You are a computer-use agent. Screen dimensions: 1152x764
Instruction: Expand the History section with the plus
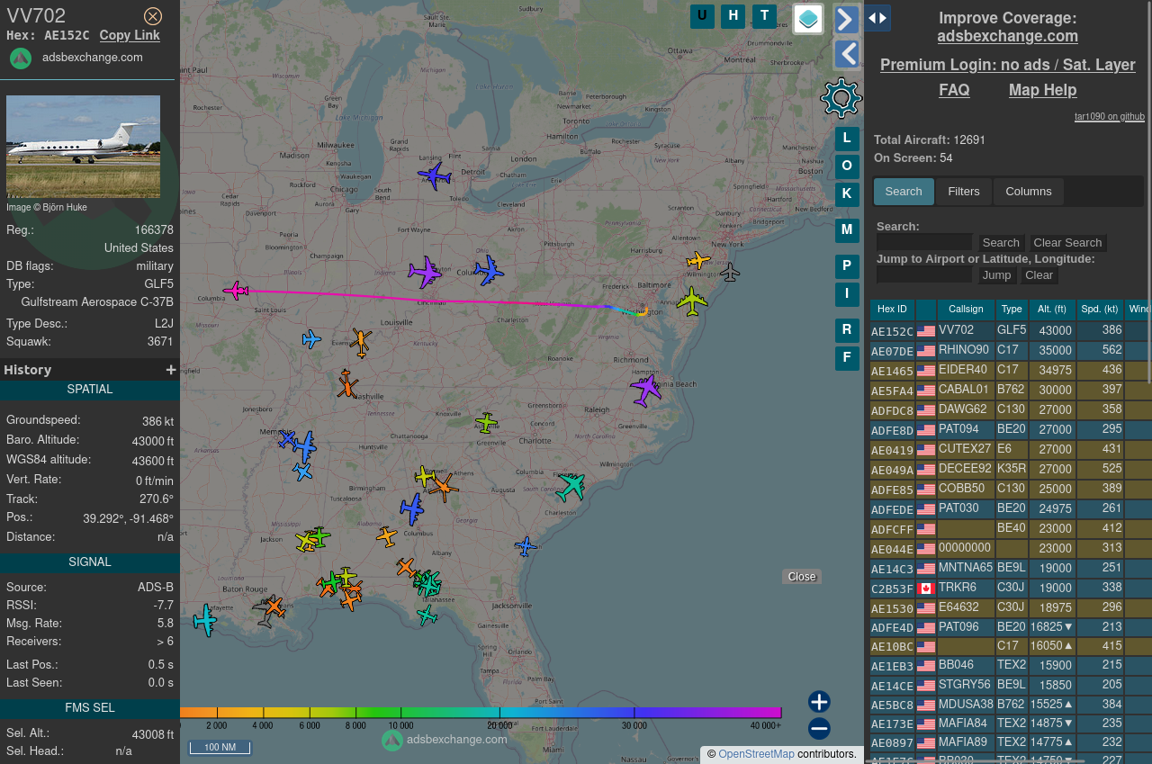171,370
